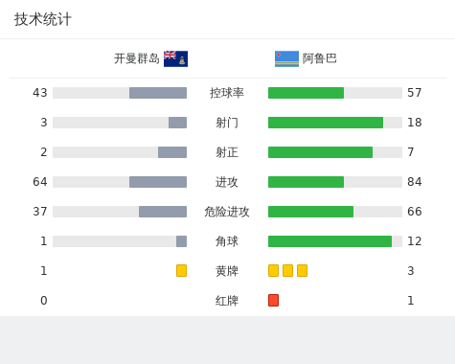Click Cayman Islands' single yellow card icon
This screenshot has width=455, height=364.
pos(181,270)
